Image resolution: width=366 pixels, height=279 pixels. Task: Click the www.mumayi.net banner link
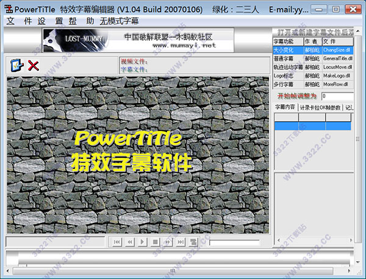[184, 46]
